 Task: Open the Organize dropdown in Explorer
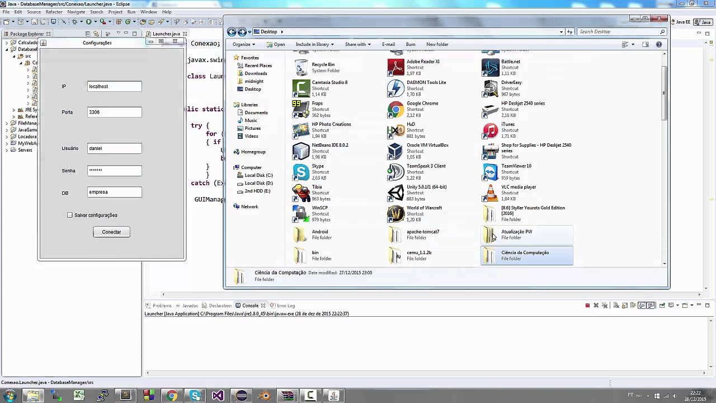[244, 44]
